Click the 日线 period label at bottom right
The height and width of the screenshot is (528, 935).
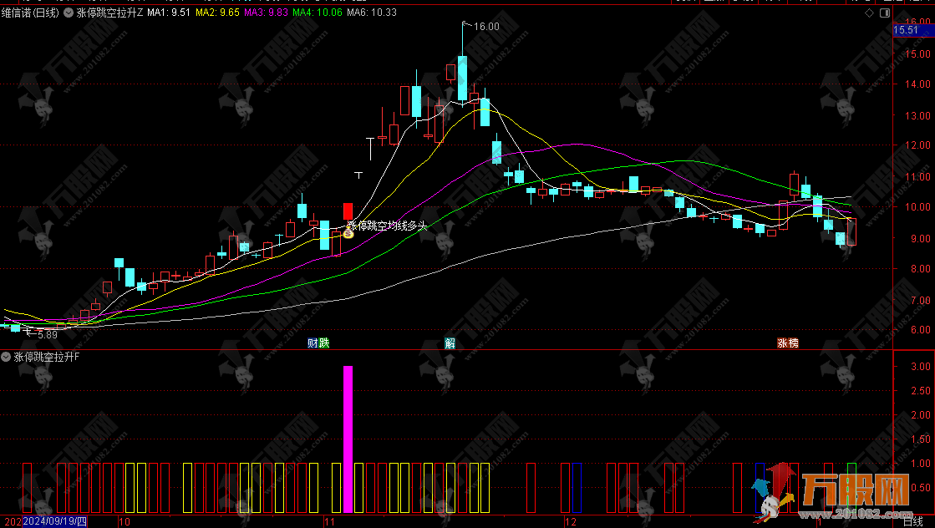(x=913, y=522)
